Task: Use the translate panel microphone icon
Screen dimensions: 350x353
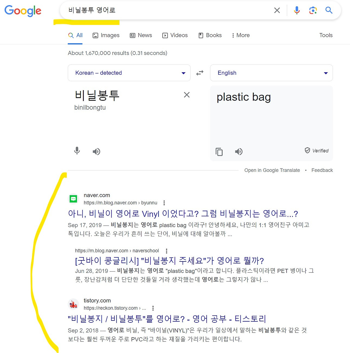Action: (77, 151)
